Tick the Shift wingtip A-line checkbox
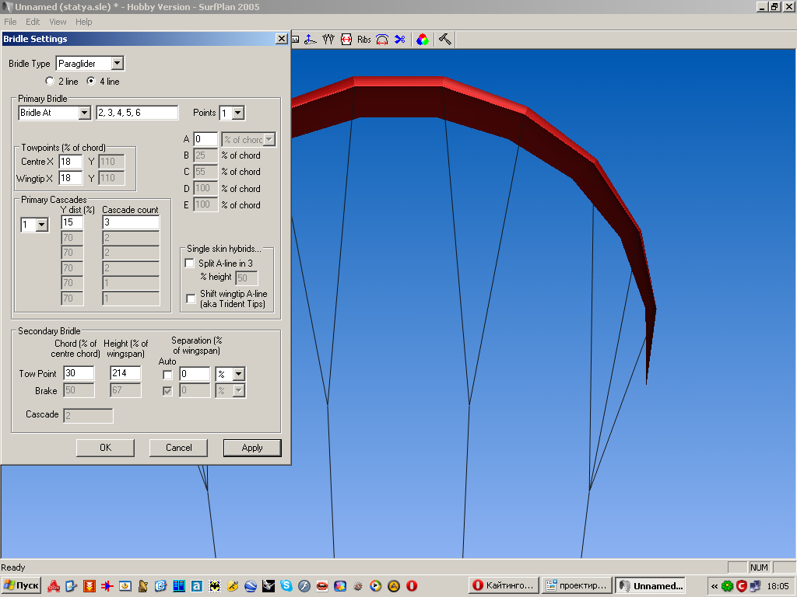Viewport: 797px width, 597px height. click(191, 298)
